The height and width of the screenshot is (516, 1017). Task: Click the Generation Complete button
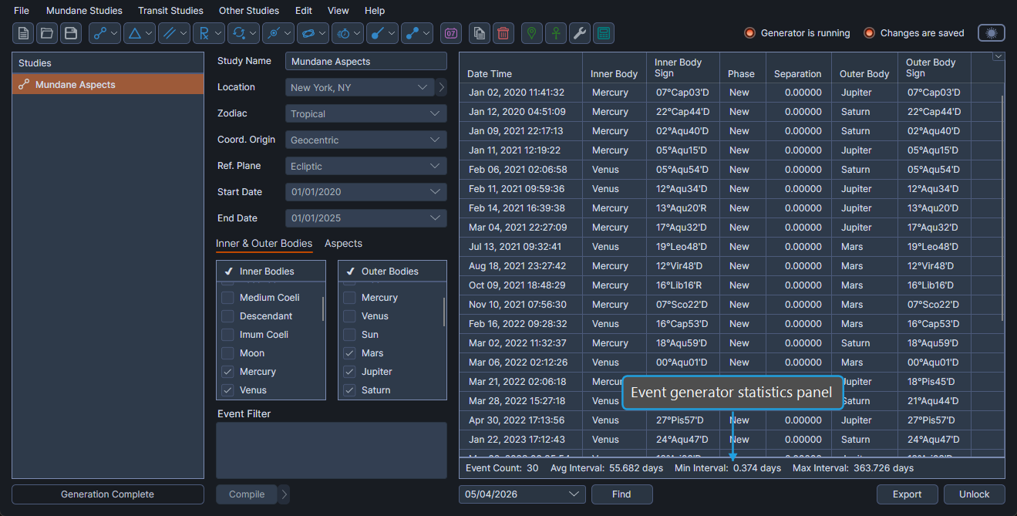[x=108, y=494]
